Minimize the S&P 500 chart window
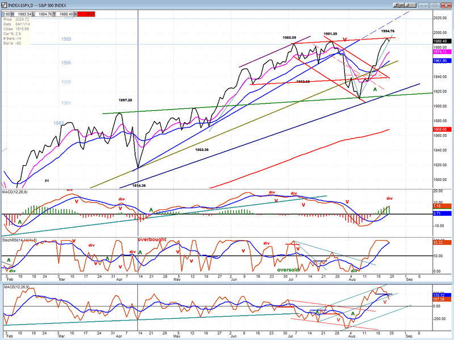 tap(424, 5)
